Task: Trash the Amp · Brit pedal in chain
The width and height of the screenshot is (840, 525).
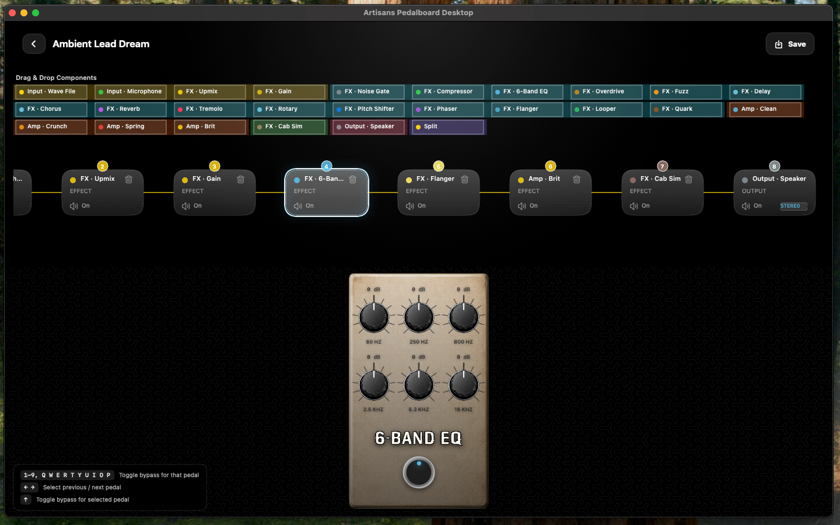Action: [x=577, y=179]
